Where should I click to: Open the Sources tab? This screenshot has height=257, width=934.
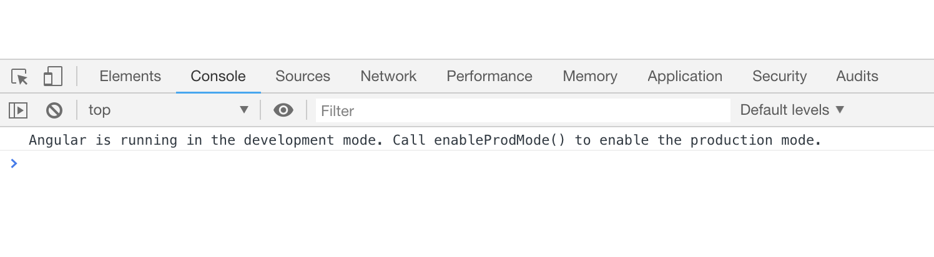(302, 76)
